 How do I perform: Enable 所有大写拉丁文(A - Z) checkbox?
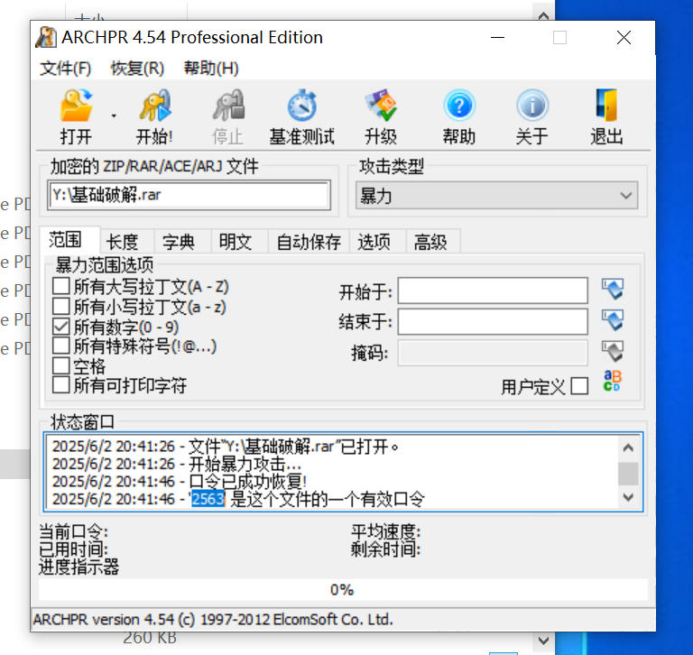point(61,287)
